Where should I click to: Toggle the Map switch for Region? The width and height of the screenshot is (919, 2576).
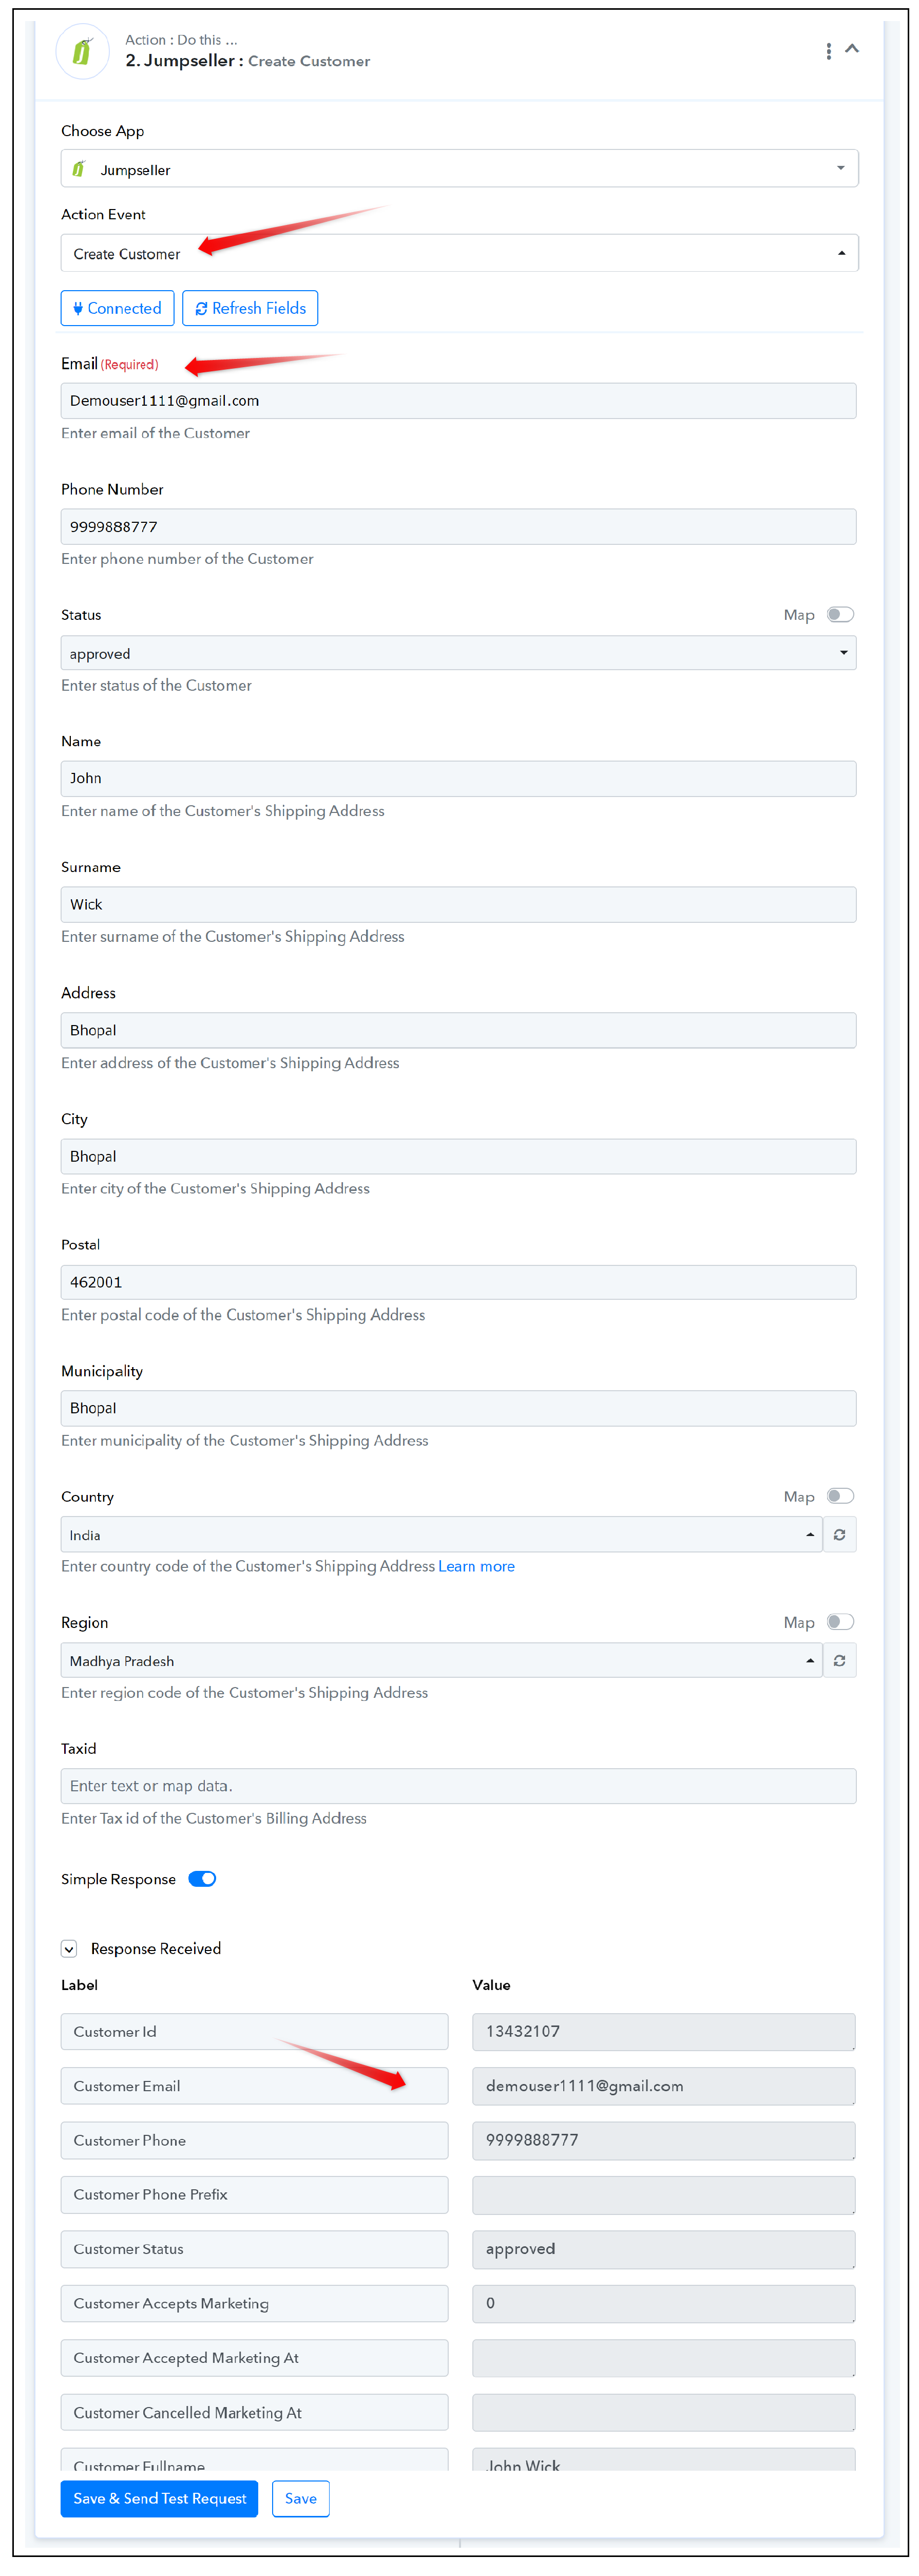tap(840, 1622)
